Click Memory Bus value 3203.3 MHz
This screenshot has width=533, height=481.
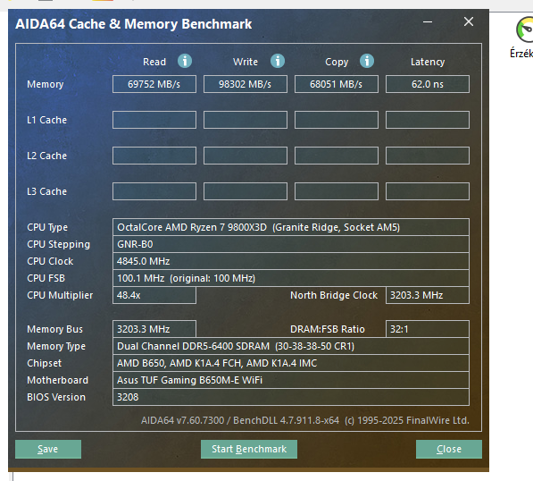[154, 329]
